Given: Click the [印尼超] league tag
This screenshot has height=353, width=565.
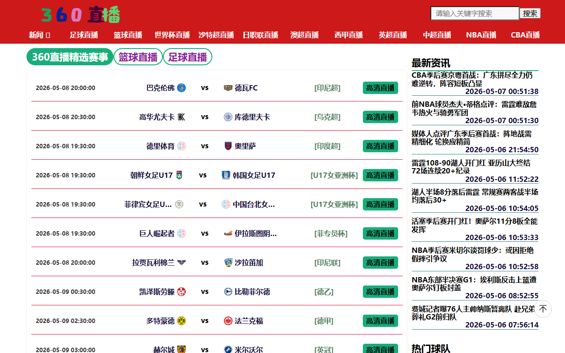Looking at the screenshot, I should (x=328, y=88).
